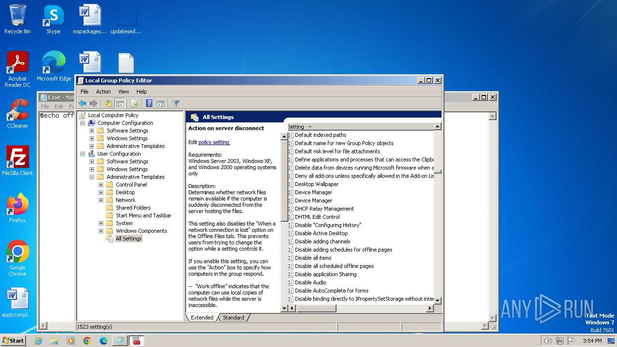Select the 'DHTML Edit Control' row
The width and height of the screenshot is (617, 347).
[317, 217]
